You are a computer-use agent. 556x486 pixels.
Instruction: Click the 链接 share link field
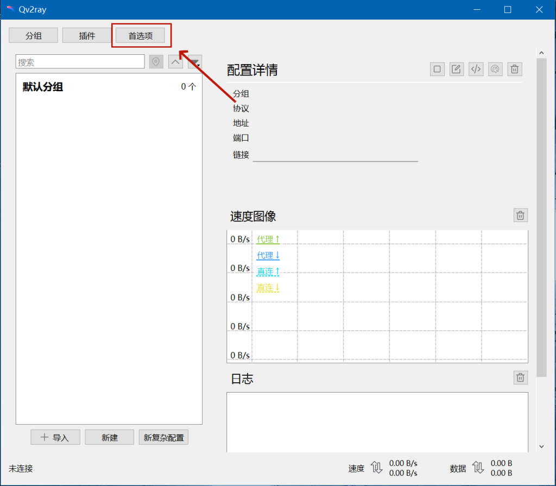click(x=336, y=155)
